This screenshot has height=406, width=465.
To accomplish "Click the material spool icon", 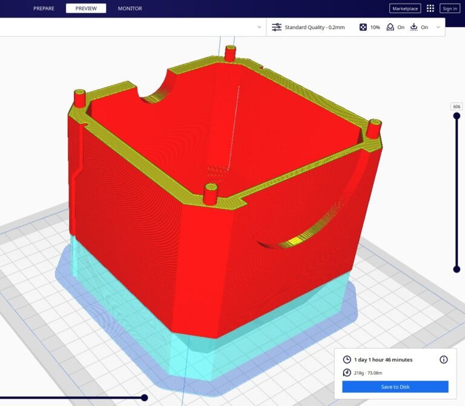I will point(347,373).
